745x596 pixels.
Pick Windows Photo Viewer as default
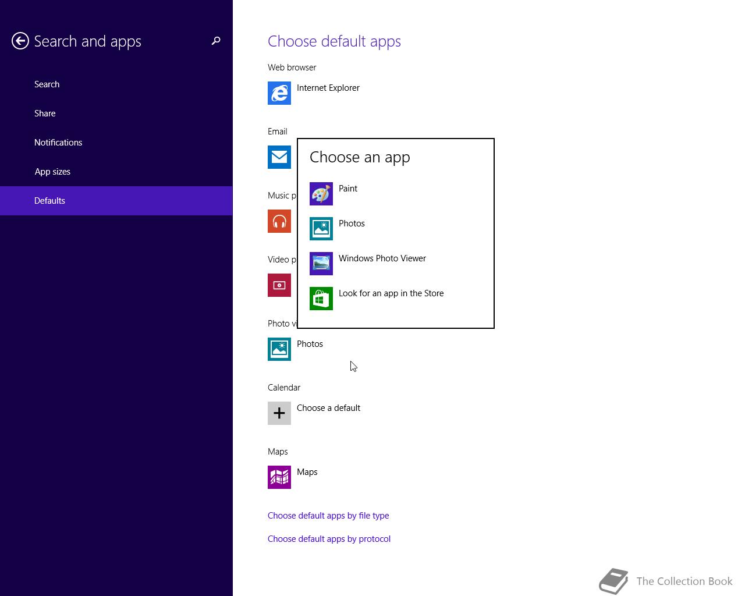(x=382, y=258)
